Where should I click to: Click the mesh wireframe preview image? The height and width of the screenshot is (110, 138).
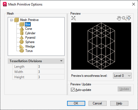pos(101,46)
